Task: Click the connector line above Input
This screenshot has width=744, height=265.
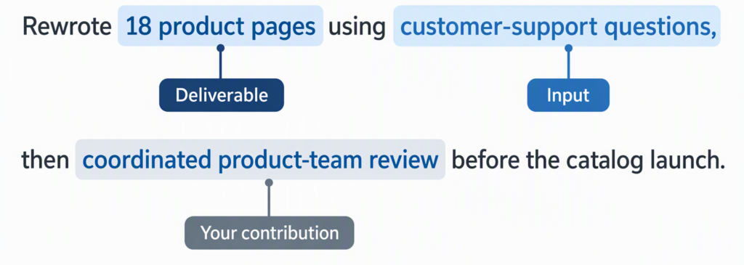Action: coord(568,65)
